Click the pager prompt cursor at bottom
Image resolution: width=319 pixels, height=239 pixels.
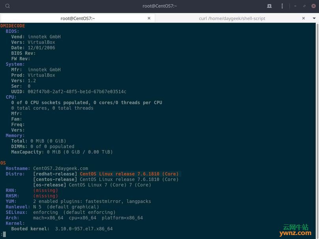click(4, 234)
